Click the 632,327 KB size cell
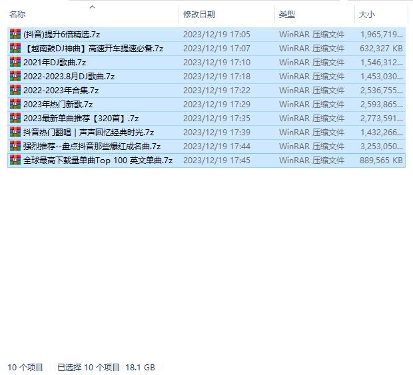This screenshot has height=375, width=413. coord(381,48)
